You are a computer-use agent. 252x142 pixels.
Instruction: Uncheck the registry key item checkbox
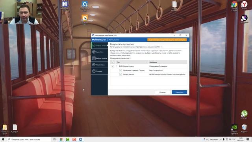(120, 75)
